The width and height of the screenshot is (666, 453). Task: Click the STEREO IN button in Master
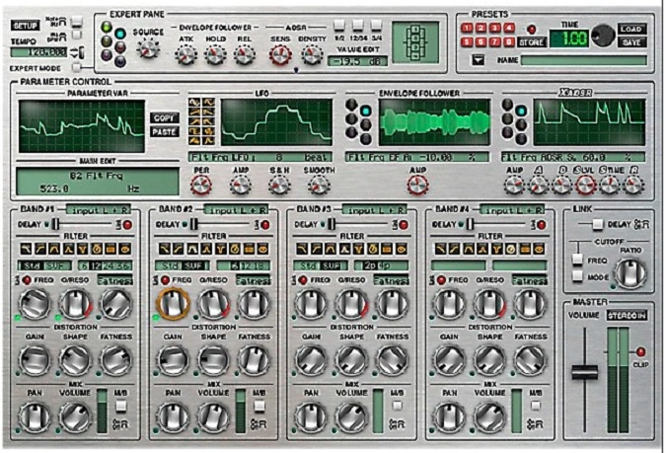click(627, 316)
